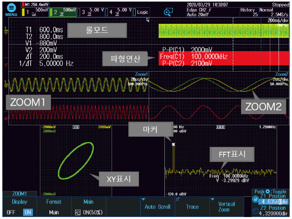Enable the Logic channel
Screen dimensions: 292x219
click(141, 12)
